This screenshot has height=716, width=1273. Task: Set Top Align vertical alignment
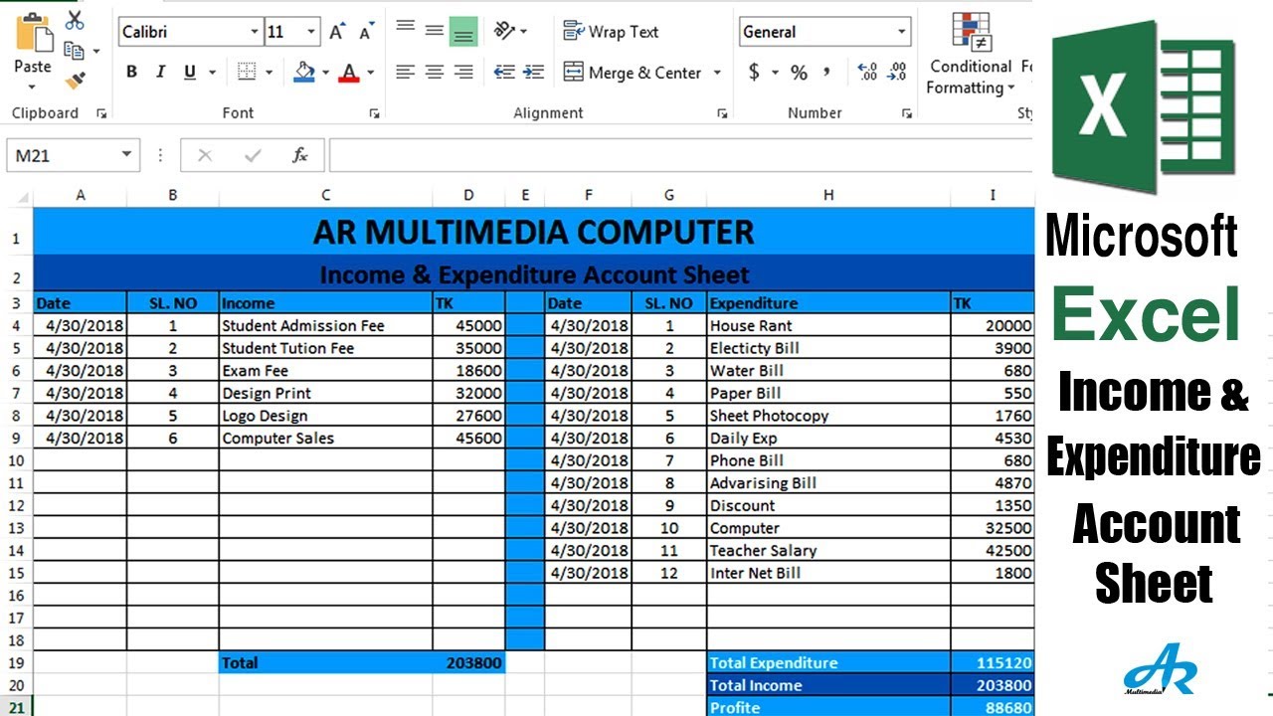tap(406, 30)
